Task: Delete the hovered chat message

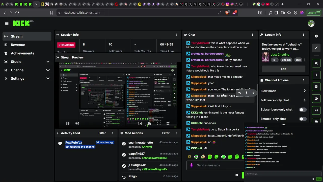Action: 253,93
